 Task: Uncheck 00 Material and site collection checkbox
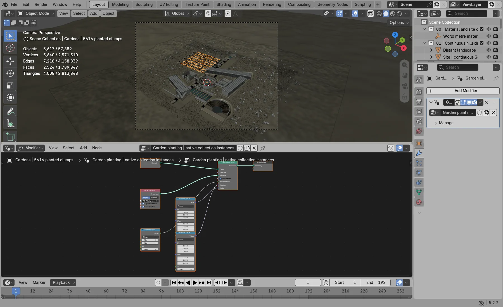click(481, 29)
